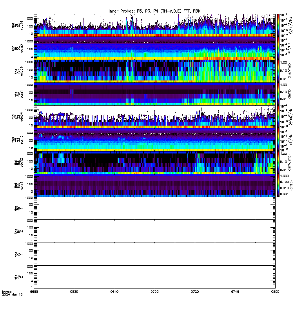Click the 'tha fbk edc34' spectrogram panel
294x314 pixels.
(154, 71)
